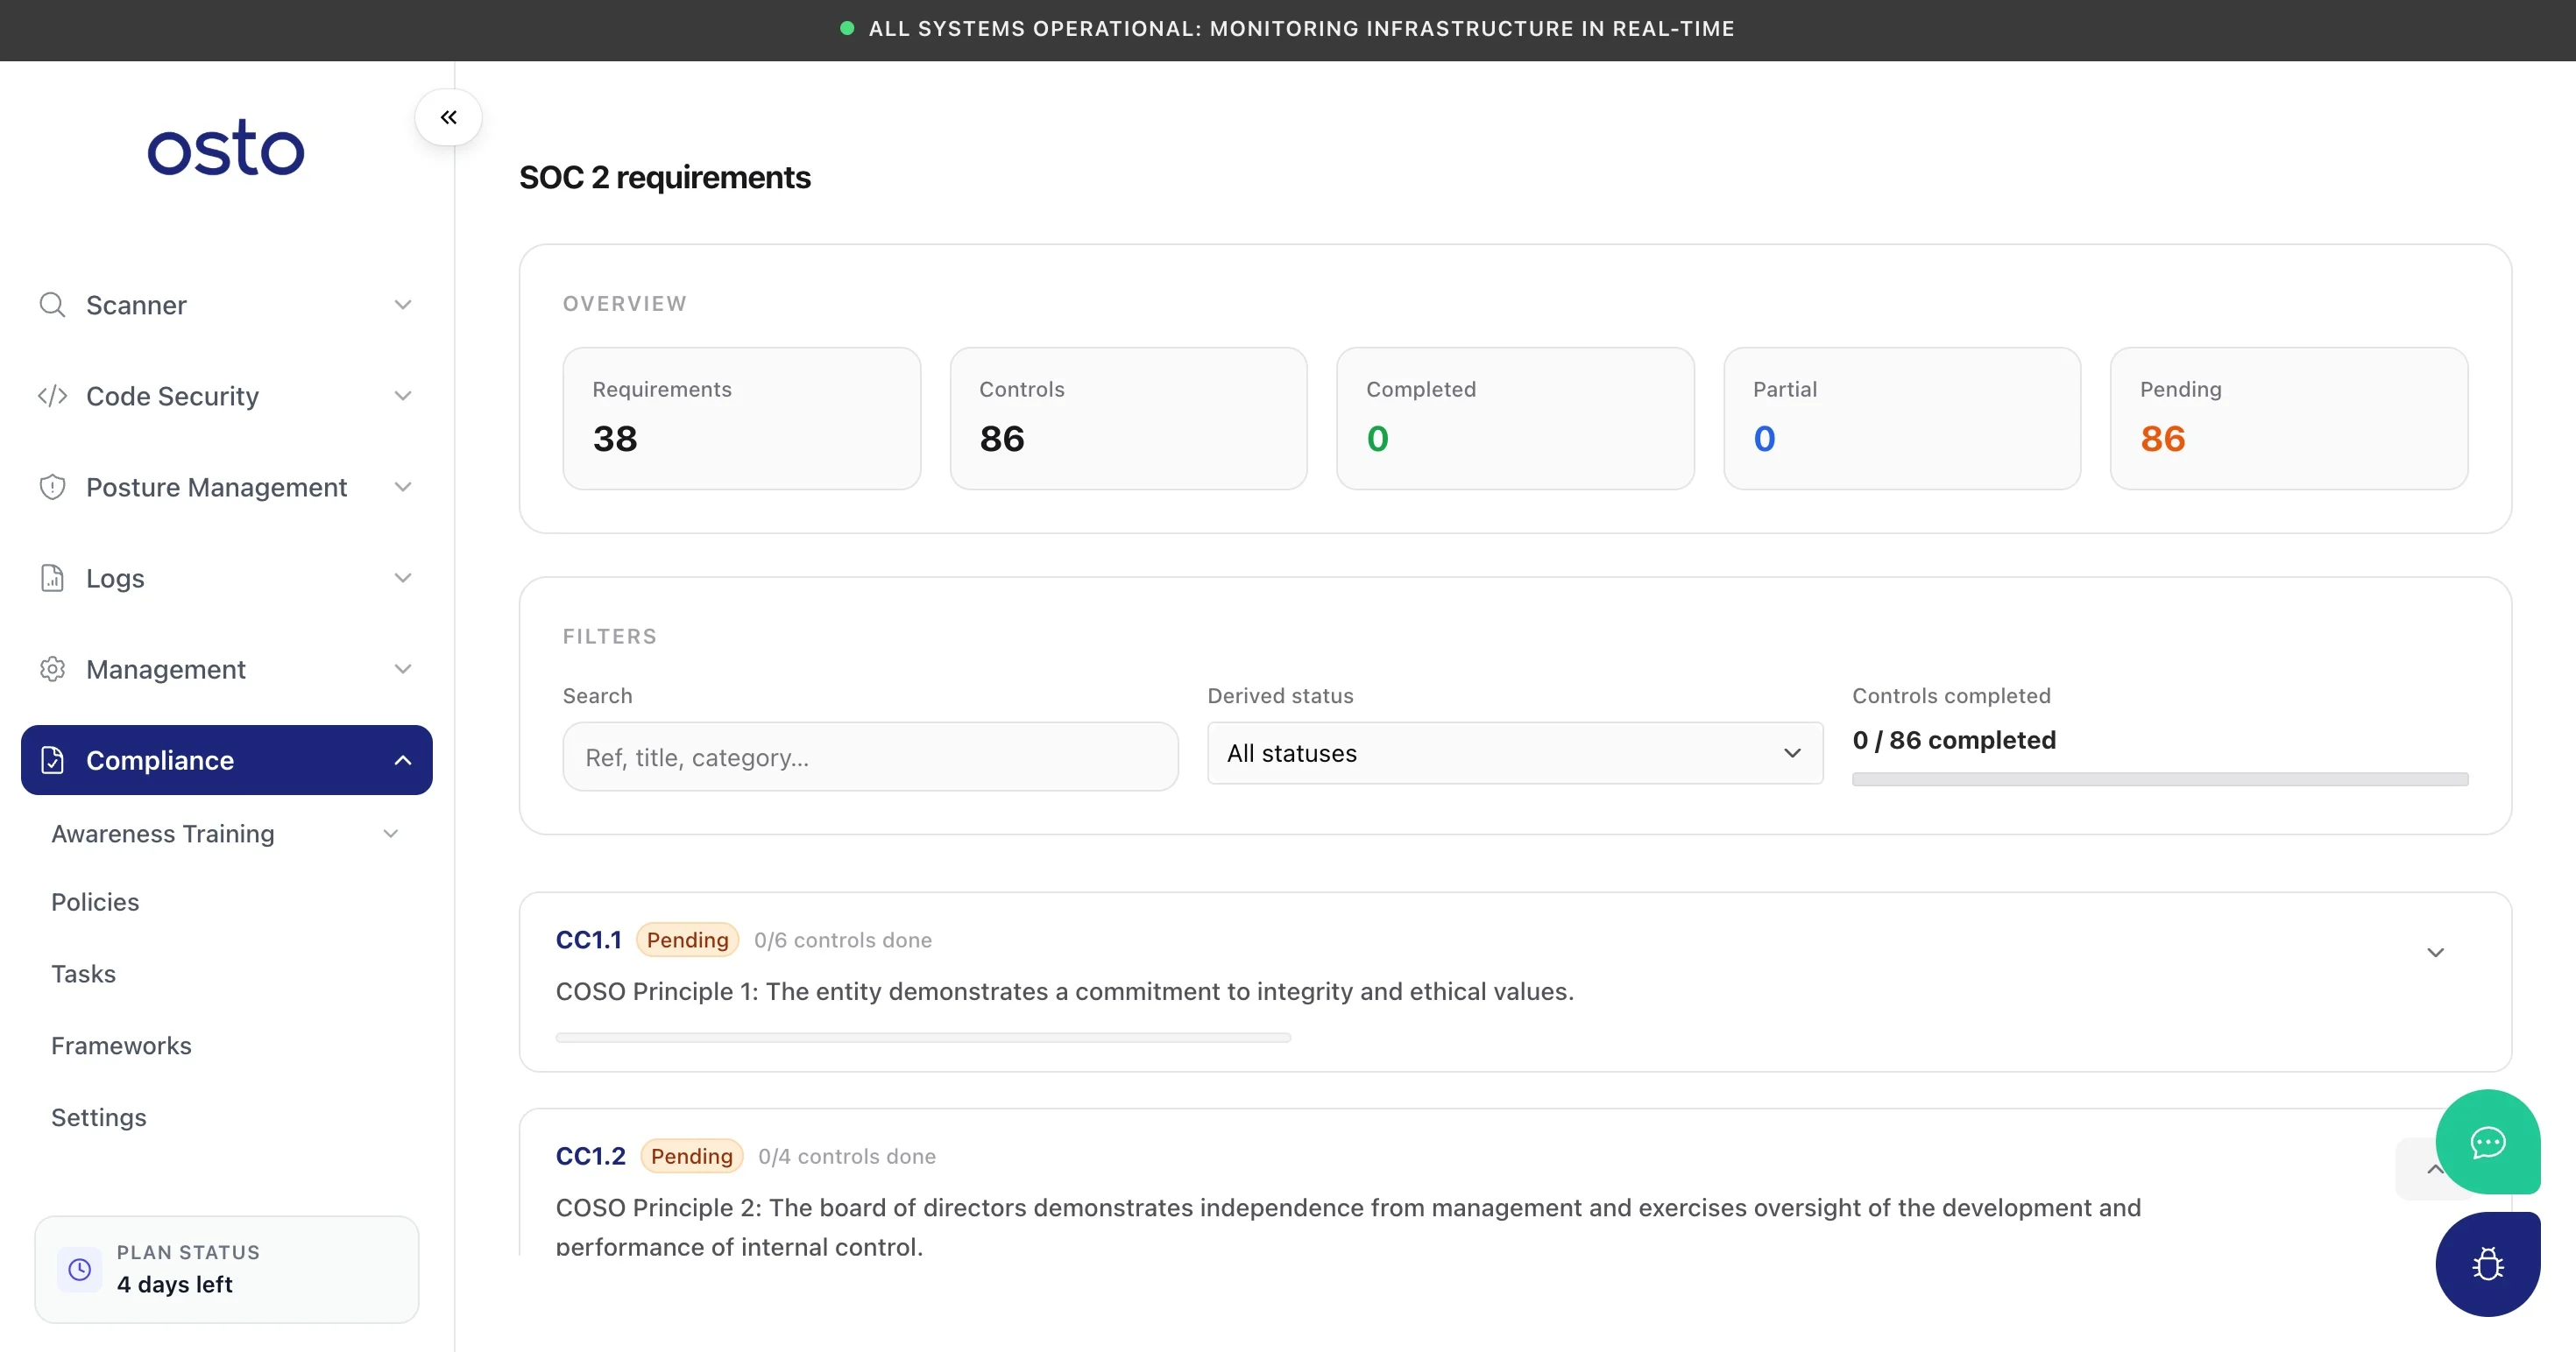Click the '0 / 86 completed' text
Viewport: 2576px width, 1352px height.
[x=1953, y=739]
